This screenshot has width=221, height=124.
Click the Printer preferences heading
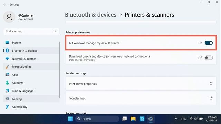point(78,32)
